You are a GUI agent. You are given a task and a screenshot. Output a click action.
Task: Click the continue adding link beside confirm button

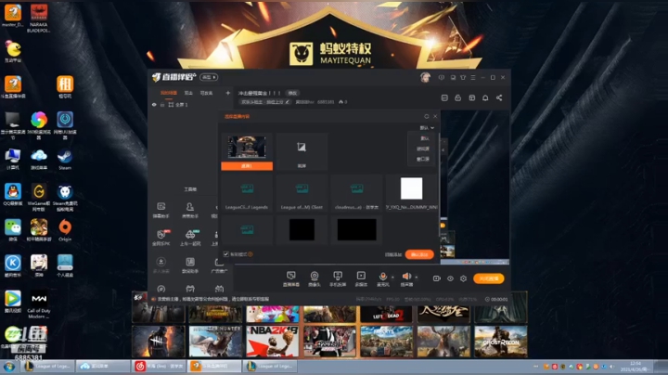(x=393, y=254)
